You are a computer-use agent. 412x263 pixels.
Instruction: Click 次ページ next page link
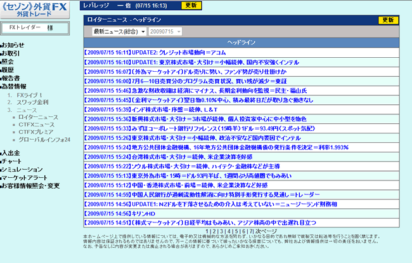click(266, 231)
